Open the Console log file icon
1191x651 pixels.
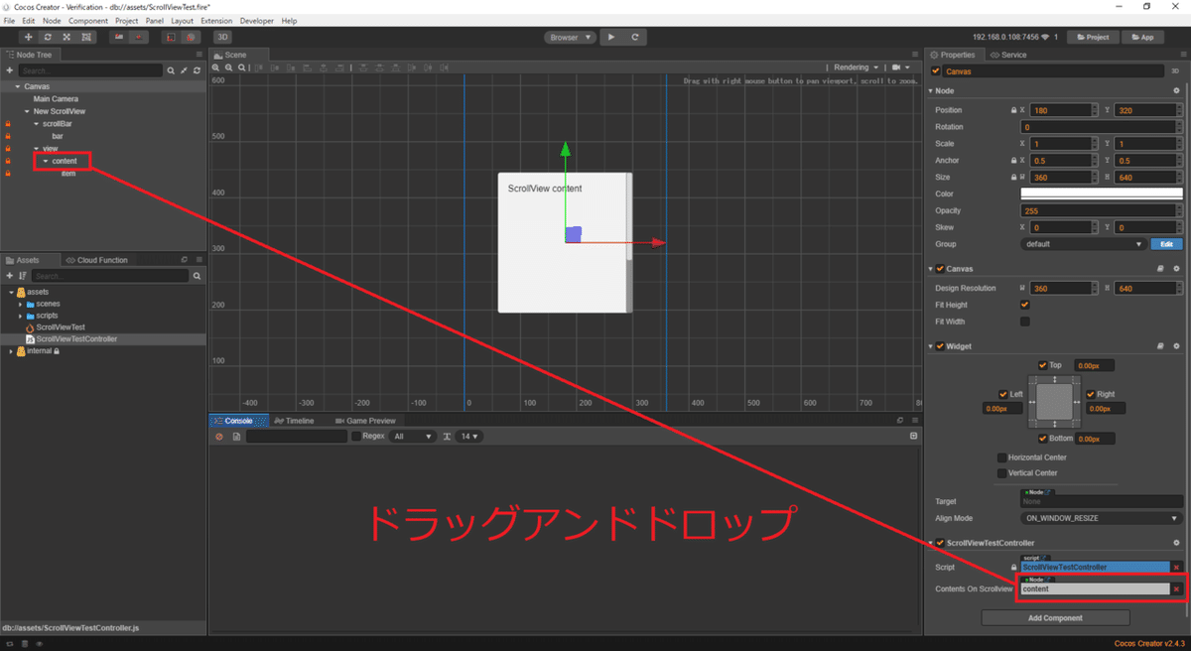236,437
